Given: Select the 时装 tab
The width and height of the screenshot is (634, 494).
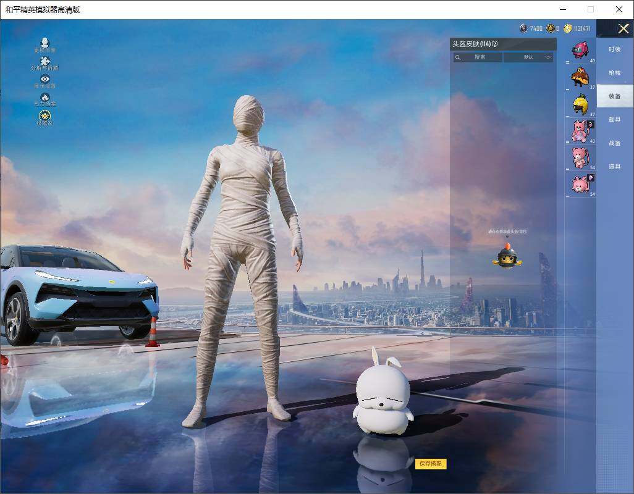Looking at the screenshot, I should tap(615, 49).
